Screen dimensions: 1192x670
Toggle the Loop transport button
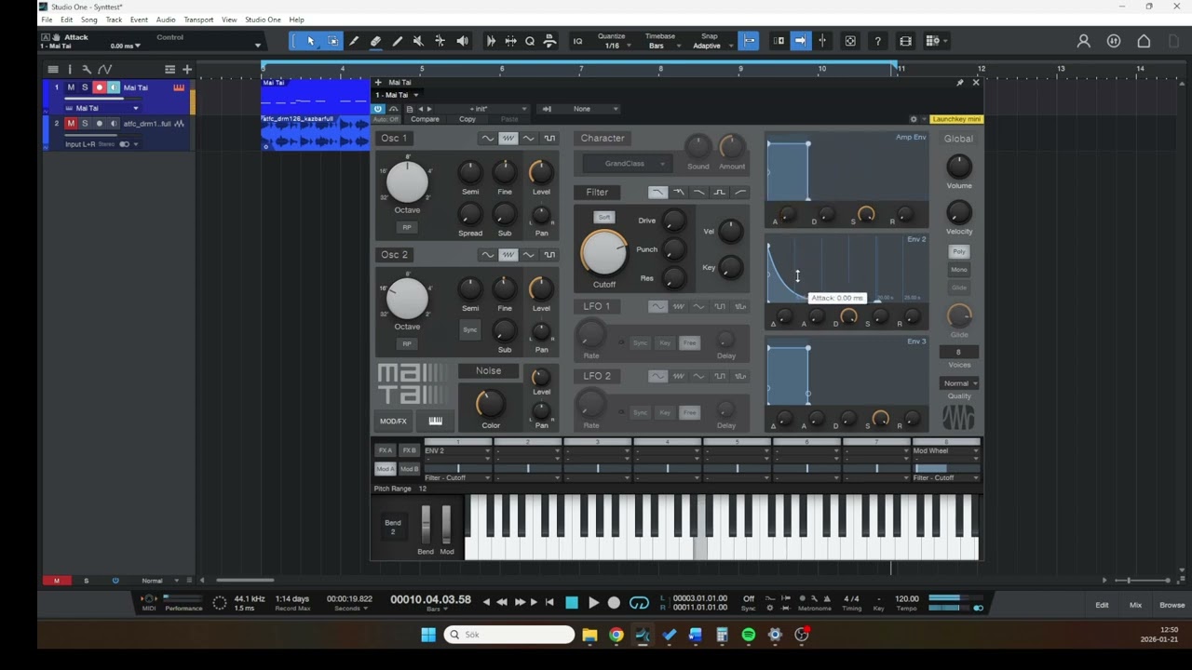point(639,603)
